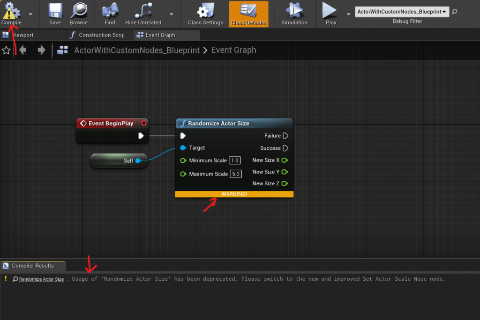Click the Minimum Scale value field
Image resolution: width=480 pixels, height=320 pixels.
click(235, 160)
